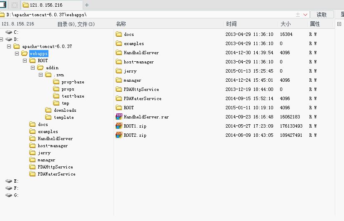Select the G: drive icon
Screen dimensions: 344x221
click(9, 195)
